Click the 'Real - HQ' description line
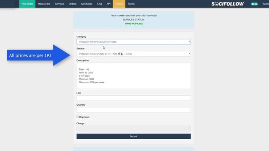The image size is (269, 151). pos(84,69)
